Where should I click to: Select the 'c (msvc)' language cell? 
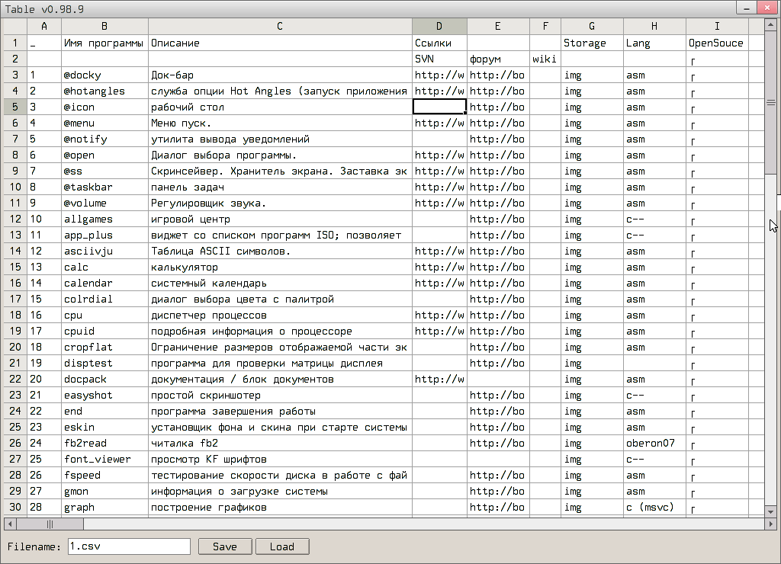654,508
